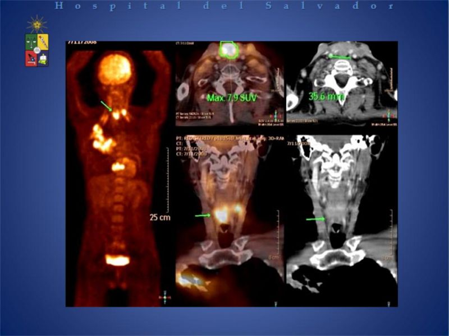Click the "35.6 mm" measurement text
The height and width of the screenshot is (336, 449).
327,96
